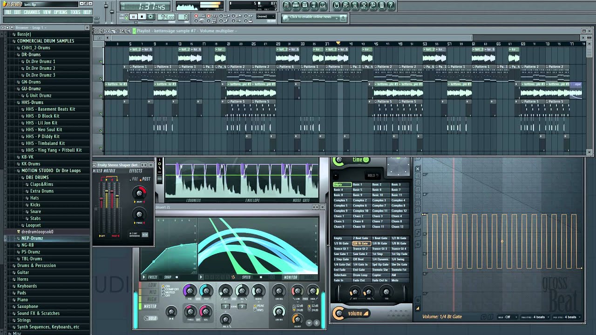Click the Gross Beat time section power knob
This screenshot has width=596, height=335.
[x=339, y=161]
